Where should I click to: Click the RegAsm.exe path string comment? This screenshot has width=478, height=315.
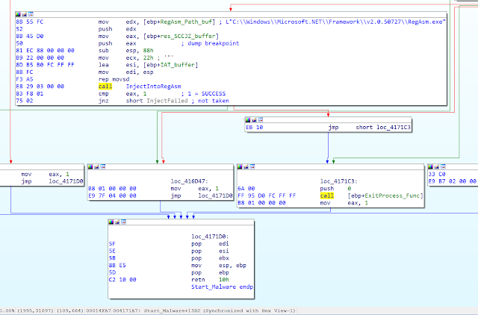tap(335, 22)
